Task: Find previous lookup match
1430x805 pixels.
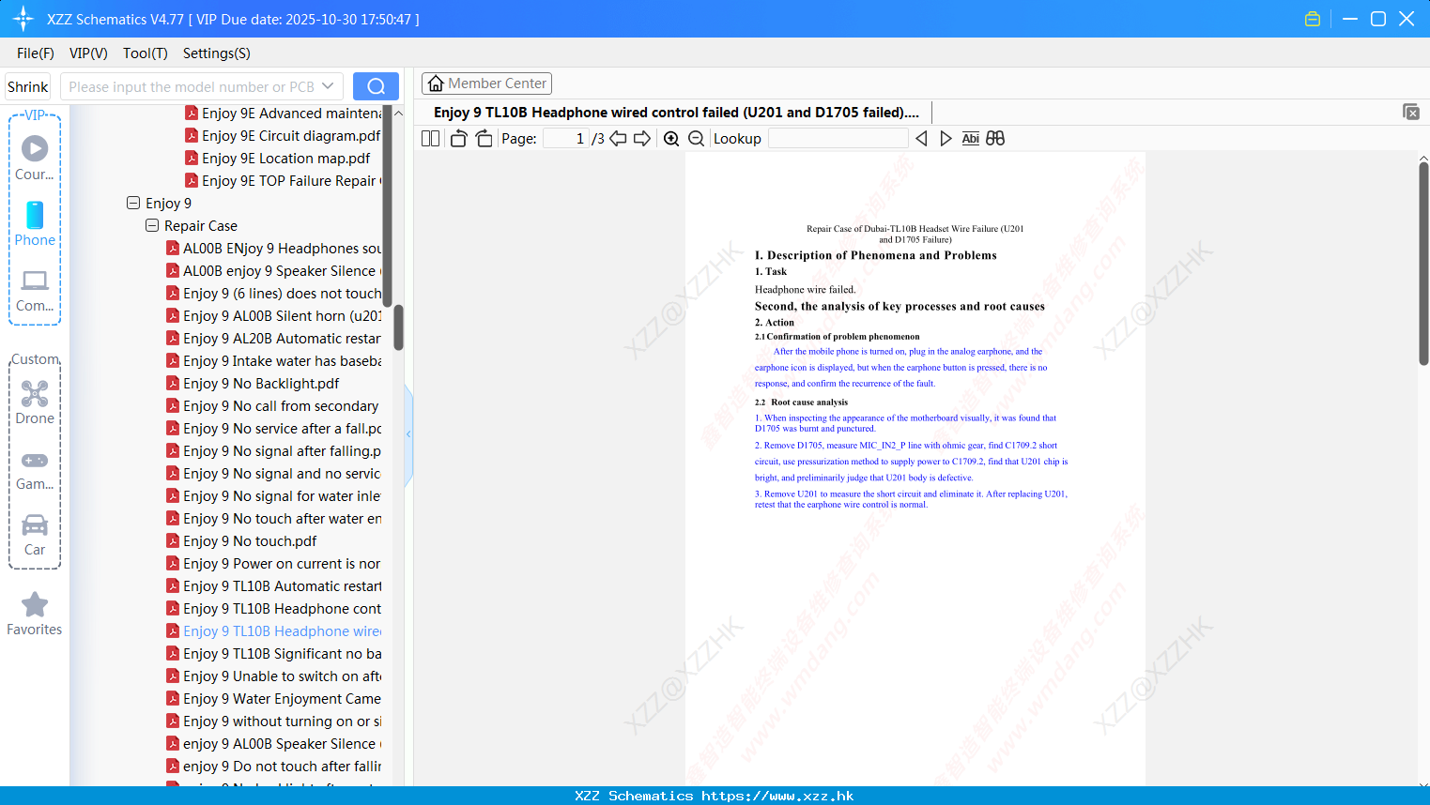Action: (921, 138)
